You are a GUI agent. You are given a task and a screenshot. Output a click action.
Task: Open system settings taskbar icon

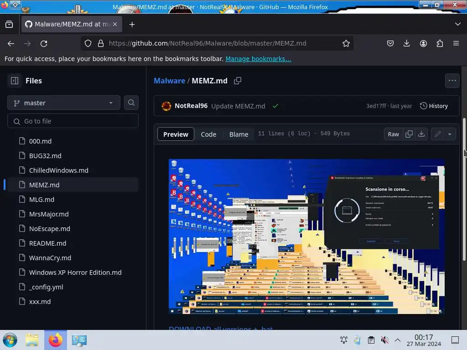tap(79, 340)
